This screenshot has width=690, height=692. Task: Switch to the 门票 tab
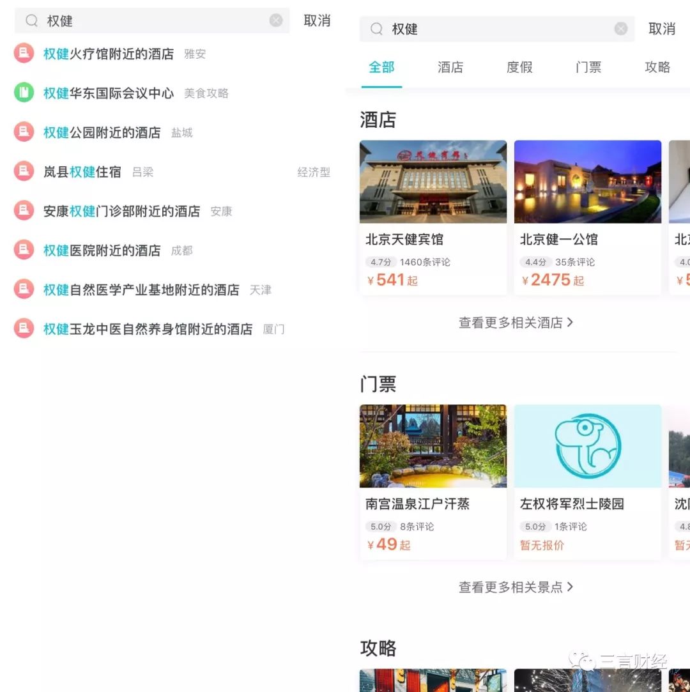pyautogui.click(x=588, y=67)
